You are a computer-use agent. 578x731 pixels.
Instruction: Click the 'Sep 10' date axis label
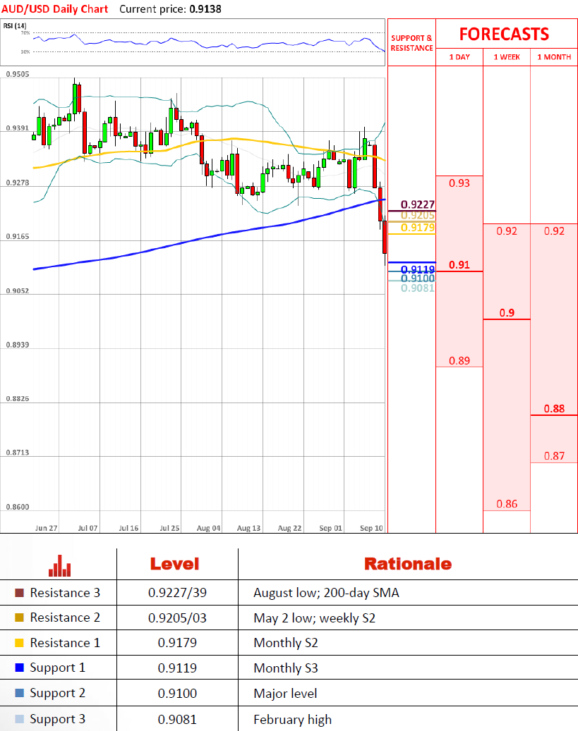click(372, 528)
